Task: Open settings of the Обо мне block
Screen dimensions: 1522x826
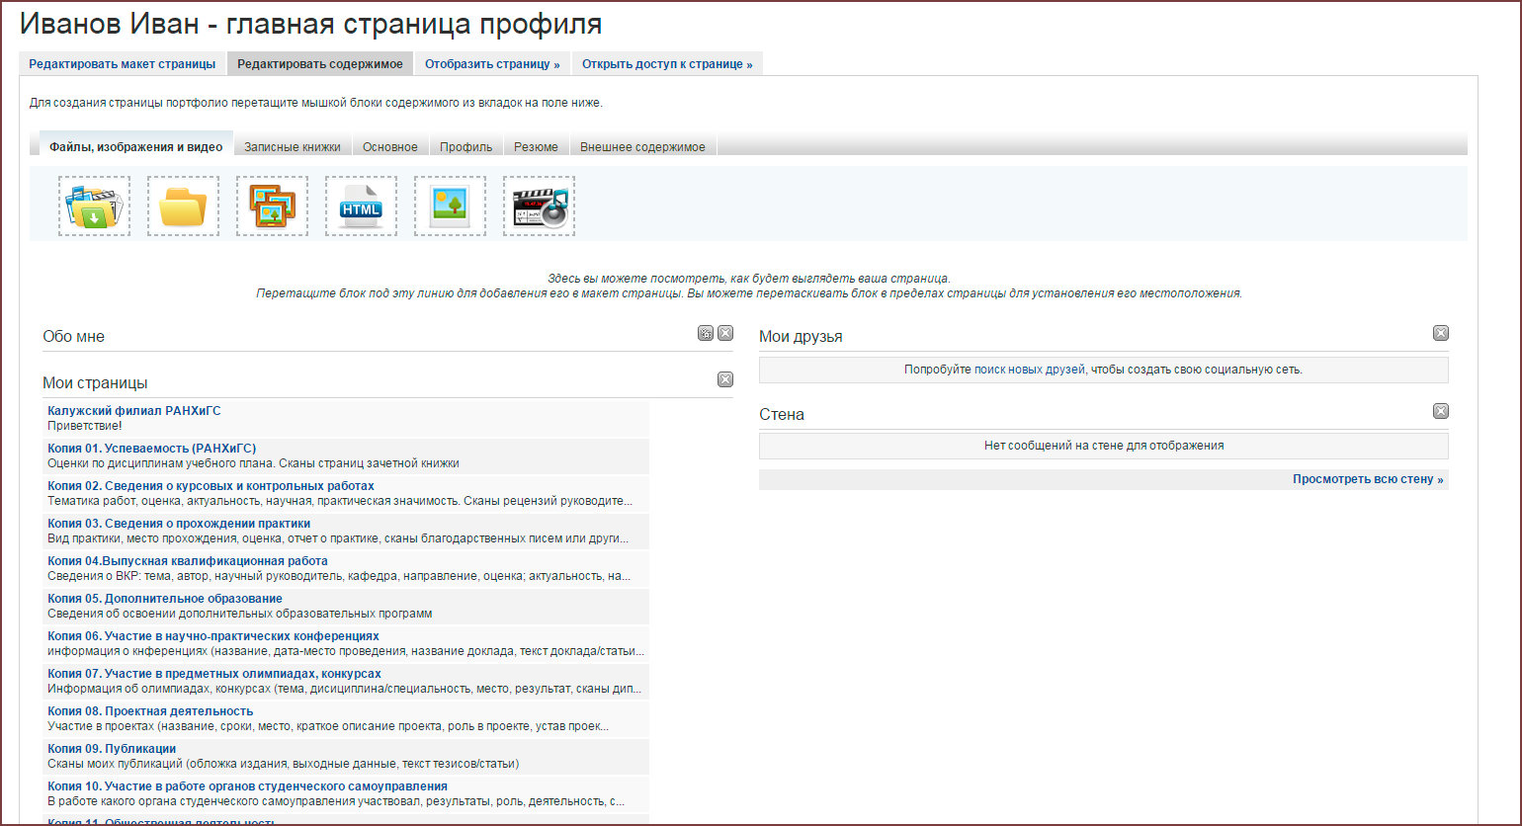Action: 706,334
